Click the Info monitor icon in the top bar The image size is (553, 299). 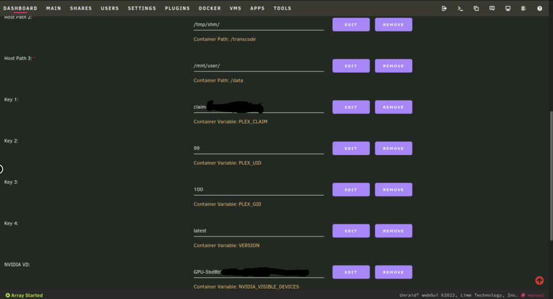[x=508, y=8]
